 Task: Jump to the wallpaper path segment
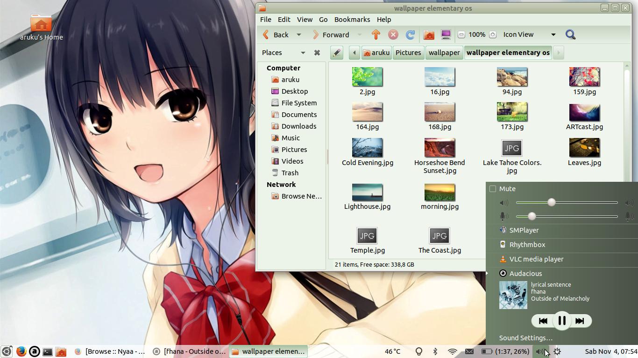tap(444, 53)
